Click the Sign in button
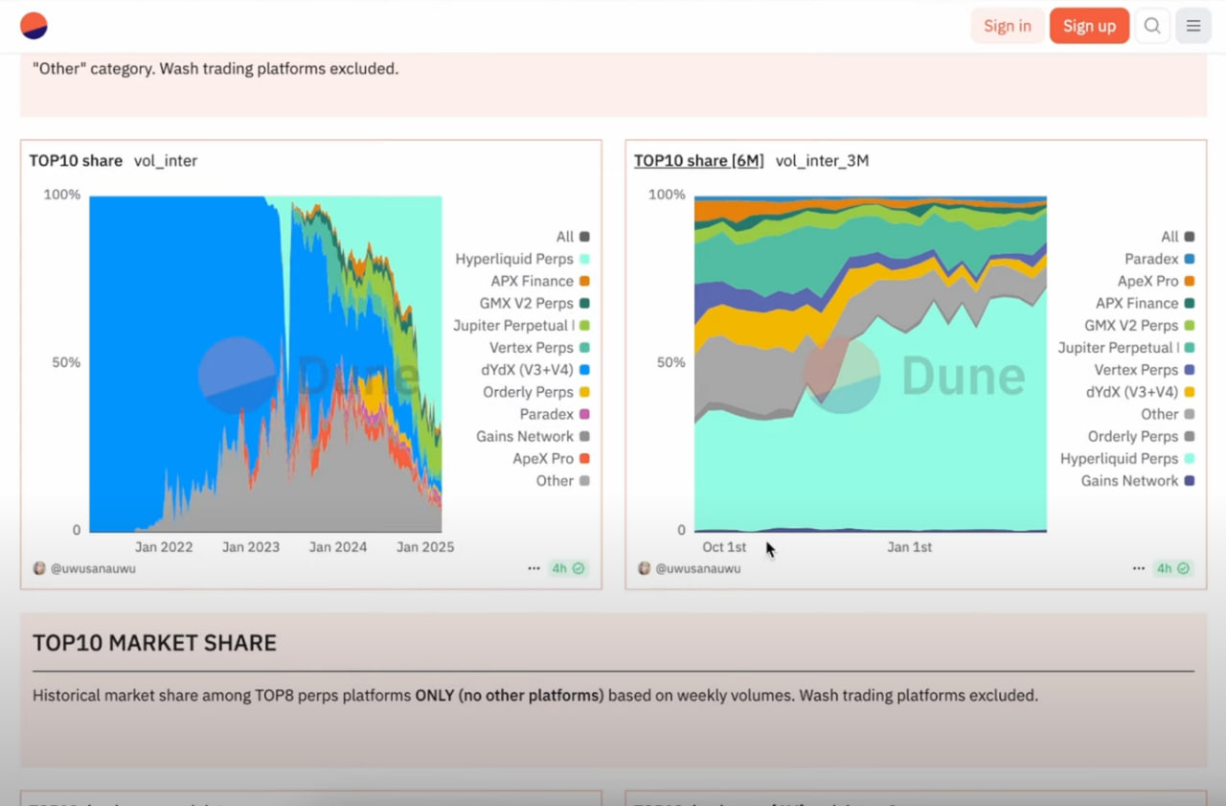 coord(1007,26)
